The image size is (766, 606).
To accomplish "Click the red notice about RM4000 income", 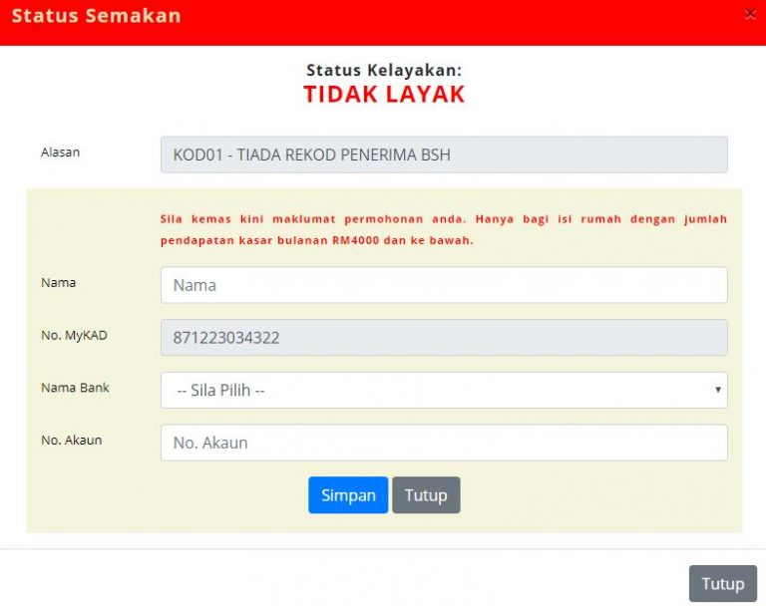I will (x=444, y=229).
